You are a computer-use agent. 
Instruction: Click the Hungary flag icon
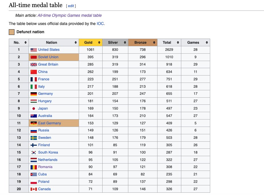click(x=34, y=101)
